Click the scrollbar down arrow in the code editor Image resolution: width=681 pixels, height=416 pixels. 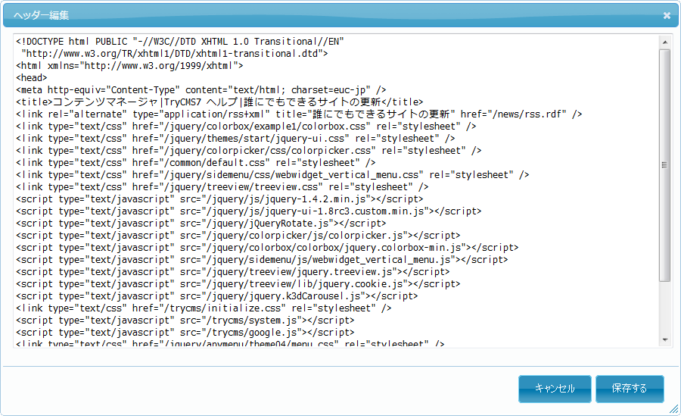click(665, 339)
